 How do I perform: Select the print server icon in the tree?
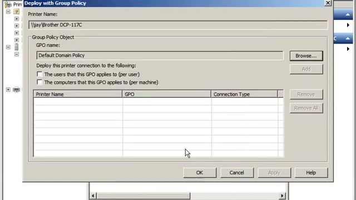(16, 47)
